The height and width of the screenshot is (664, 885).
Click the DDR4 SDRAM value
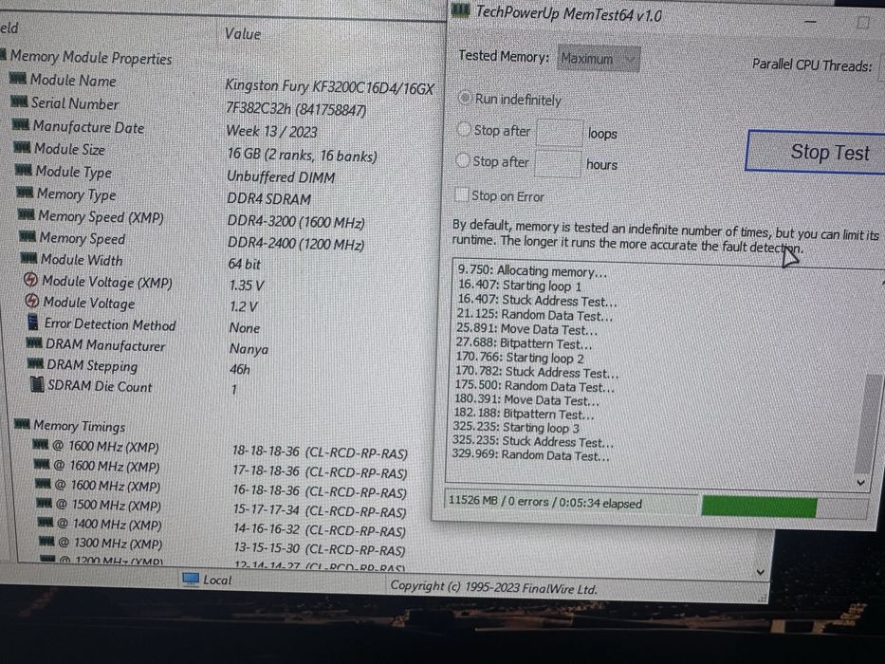[x=268, y=199]
